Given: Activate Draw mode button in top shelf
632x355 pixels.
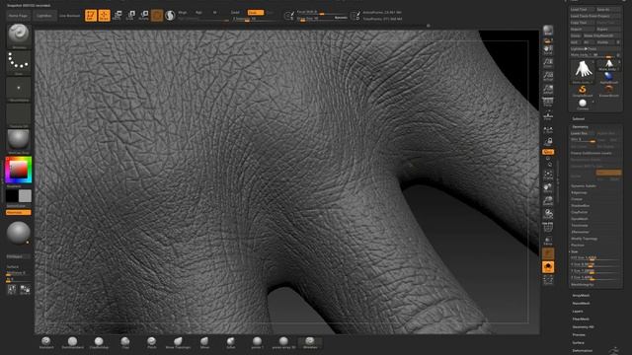Looking at the screenshot, I should (x=104, y=16).
